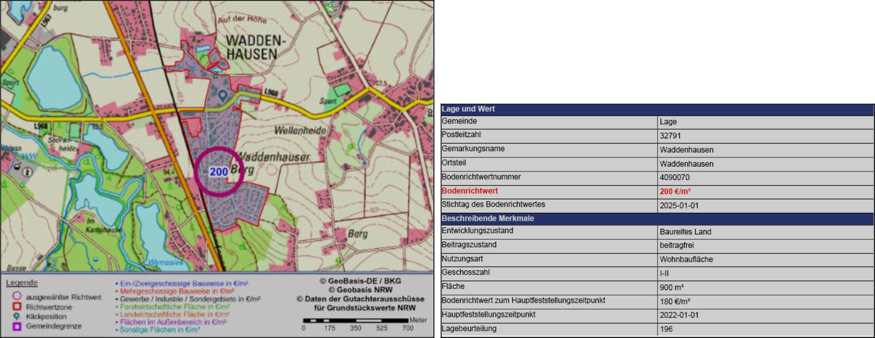The height and width of the screenshot is (338, 875).
Task: Select the Fläche value '900 m²'
Action: tap(672, 288)
